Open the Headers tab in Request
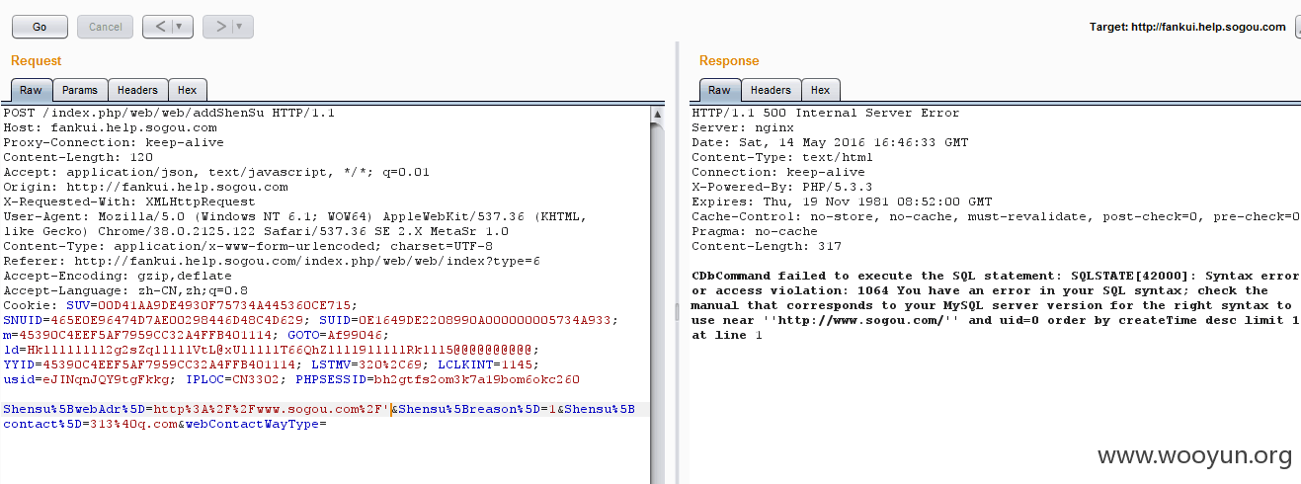Image resolution: width=1301 pixels, height=484 pixels. (137, 90)
